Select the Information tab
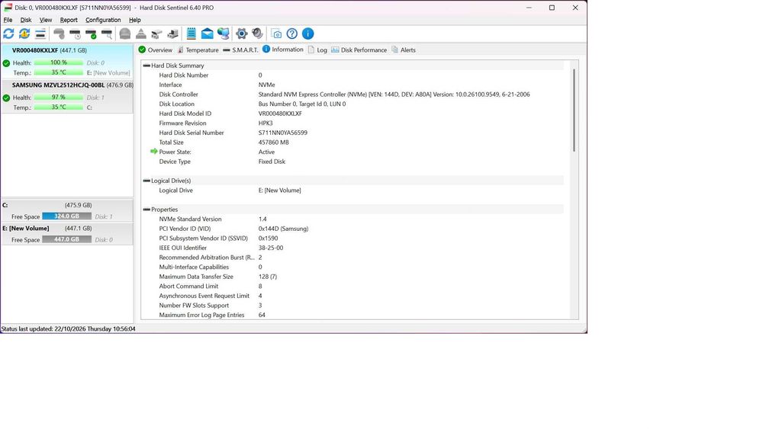The height and width of the screenshot is (429, 763). 283,49
